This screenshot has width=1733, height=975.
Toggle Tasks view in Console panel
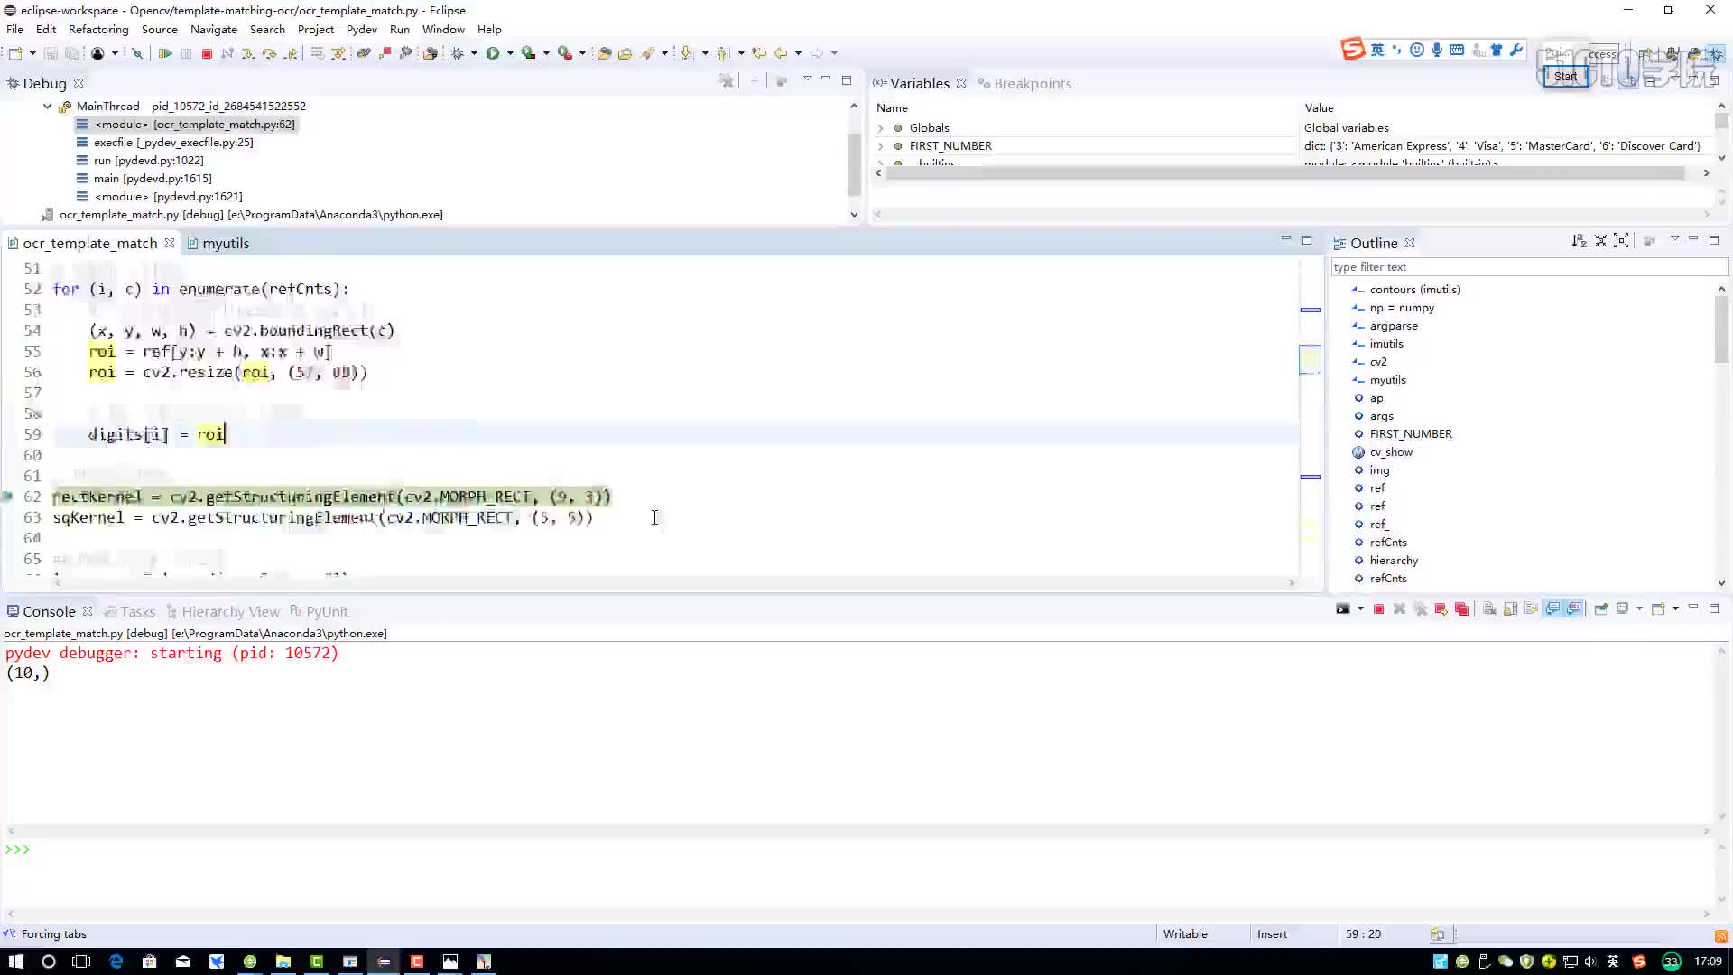coord(135,610)
